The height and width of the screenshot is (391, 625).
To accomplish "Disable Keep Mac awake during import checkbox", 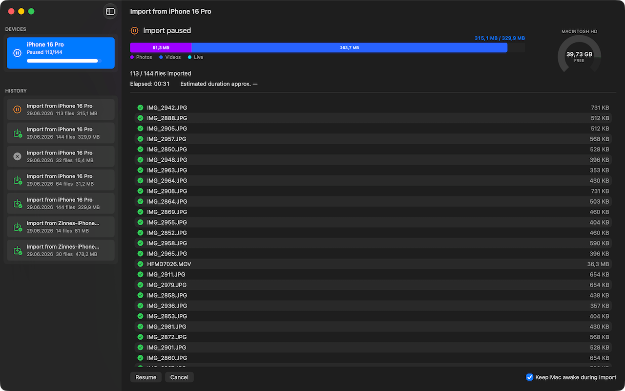I will coord(529,377).
